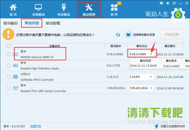Click the Xunlei bird icon in footer
The width and height of the screenshot is (190, 130).
(157, 126)
